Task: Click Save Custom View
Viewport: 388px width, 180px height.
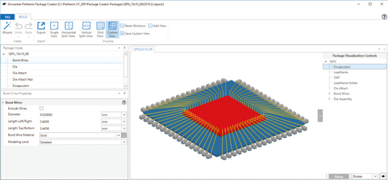Action: click(x=135, y=33)
